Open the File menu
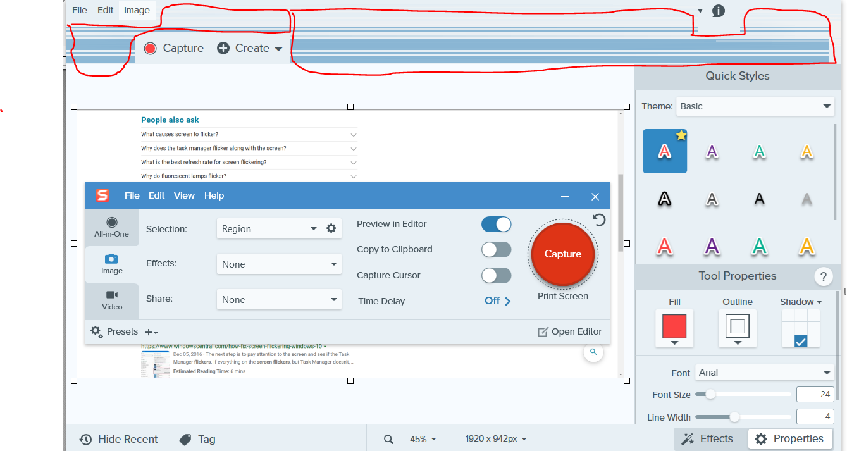Image resolution: width=847 pixels, height=451 pixels. coord(79,10)
